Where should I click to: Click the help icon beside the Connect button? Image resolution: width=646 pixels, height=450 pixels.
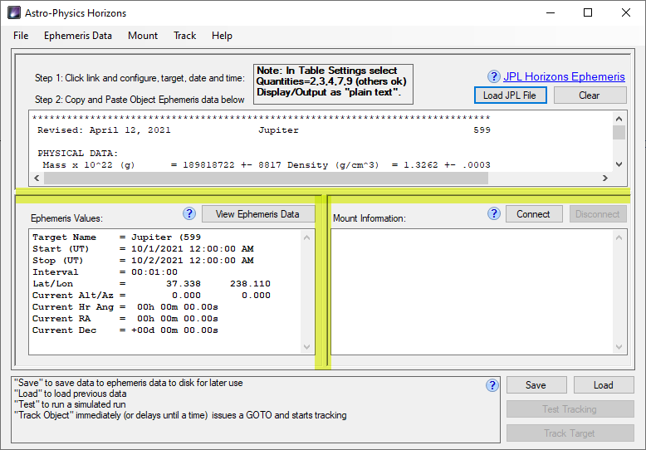(x=493, y=213)
